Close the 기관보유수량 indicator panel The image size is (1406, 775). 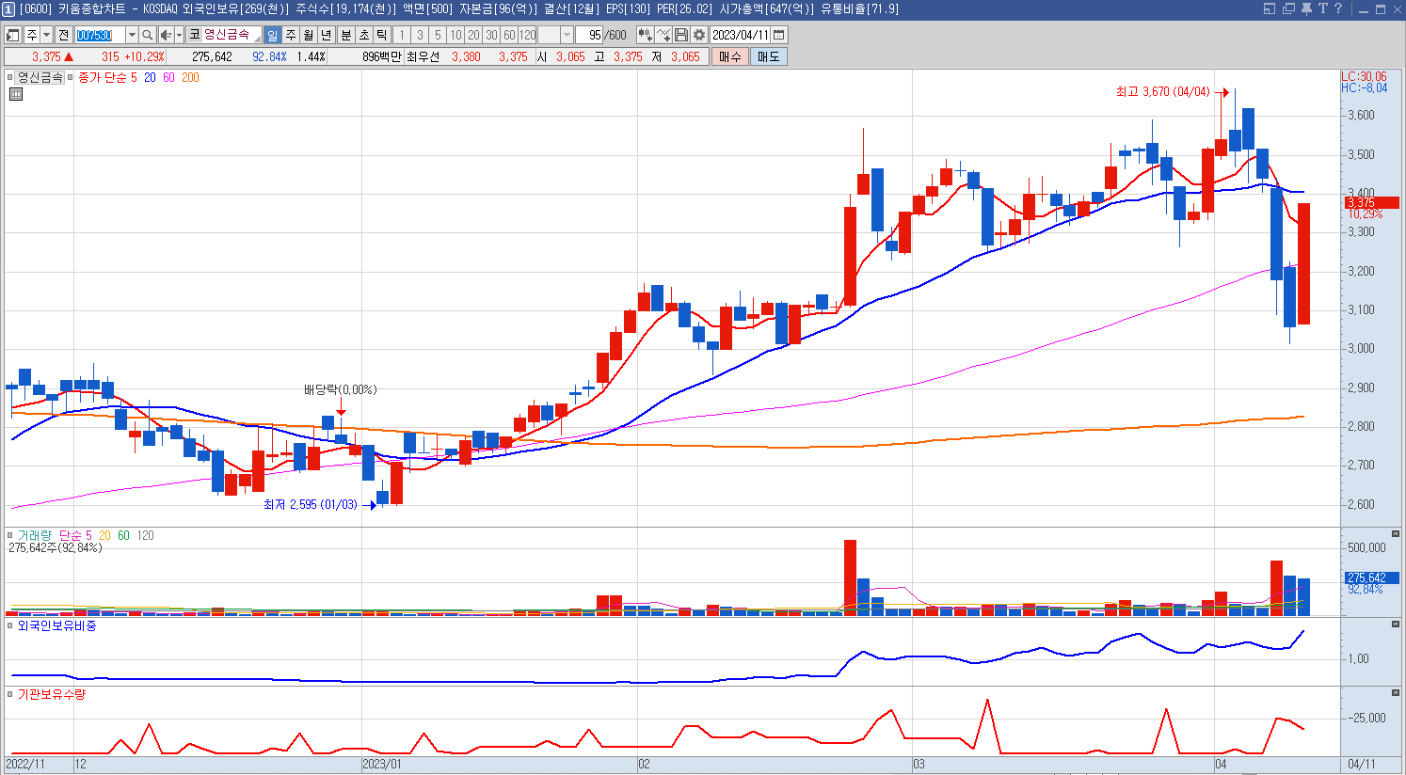pos(1396,693)
